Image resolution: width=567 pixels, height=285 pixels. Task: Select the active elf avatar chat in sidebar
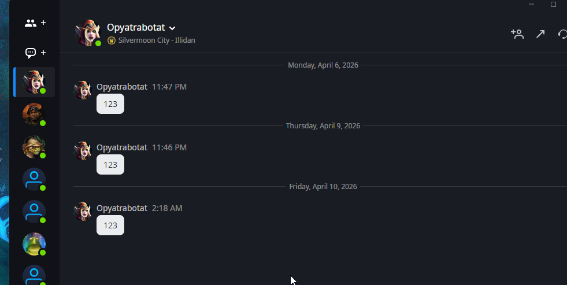34,82
